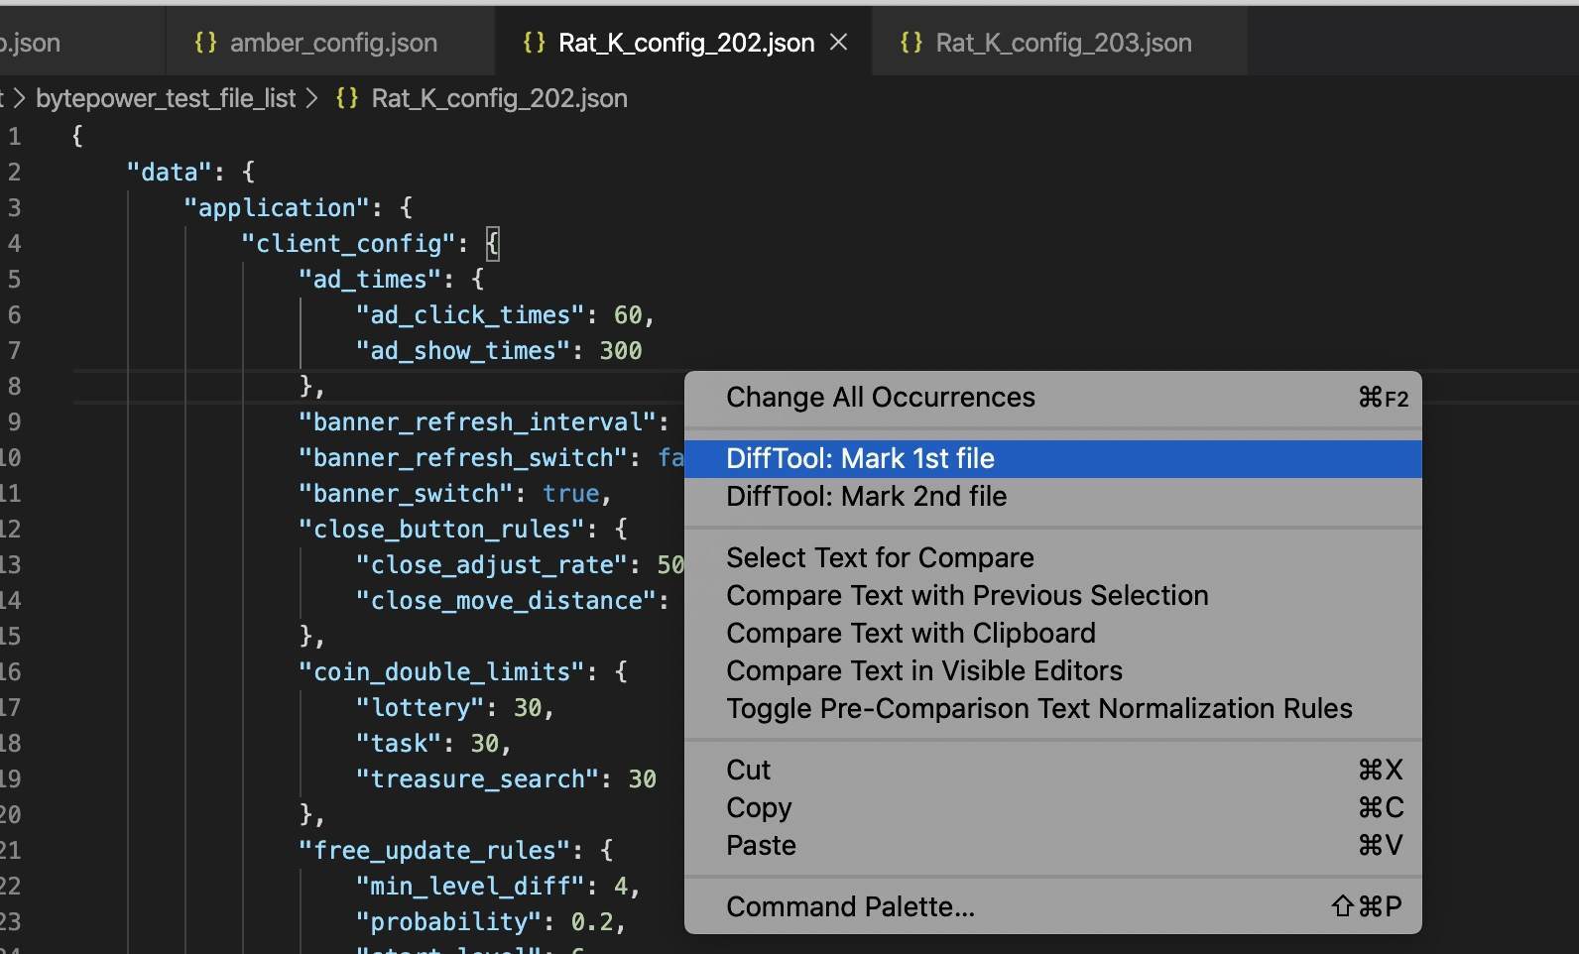Click the true value on banner_switch line
Screen dimensions: 1579x954
571,493
